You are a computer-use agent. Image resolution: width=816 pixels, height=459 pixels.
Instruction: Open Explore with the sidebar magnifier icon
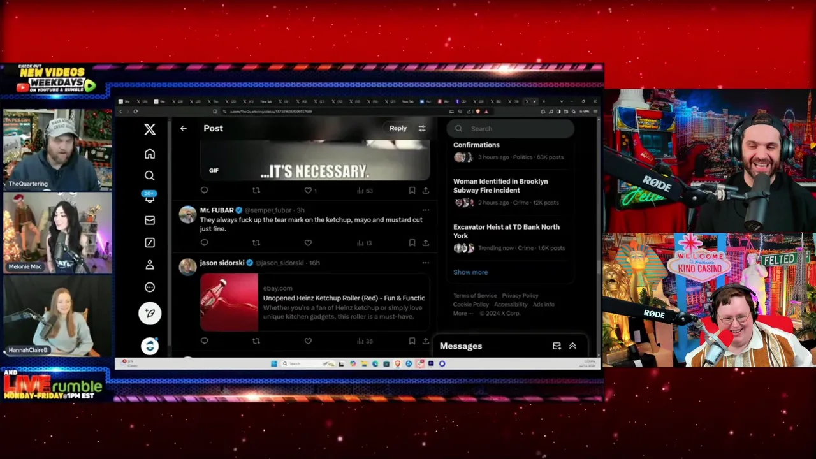point(150,175)
